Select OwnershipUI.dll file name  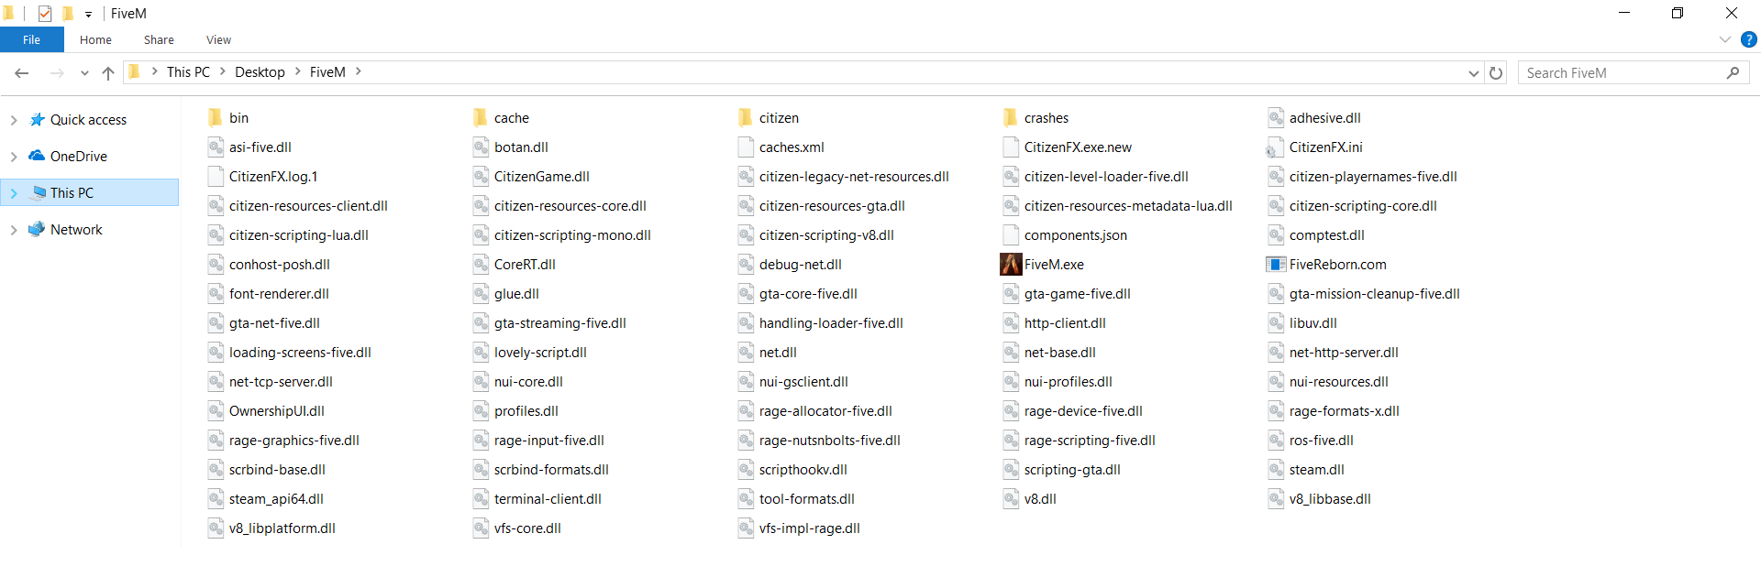[x=276, y=411]
